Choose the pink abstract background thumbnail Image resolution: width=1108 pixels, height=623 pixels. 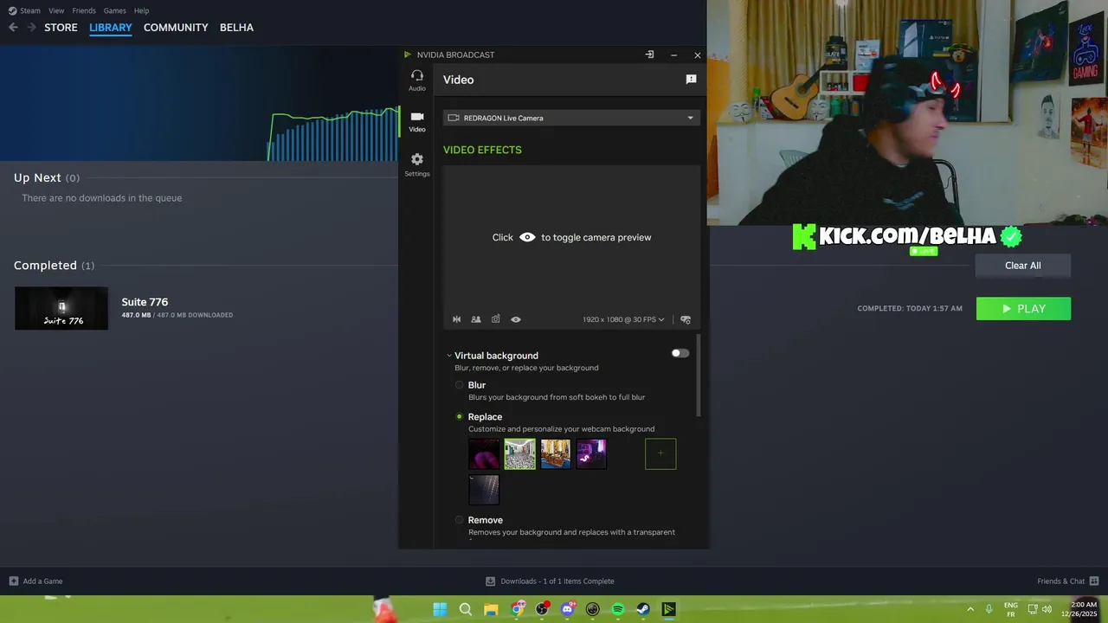click(x=484, y=453)
